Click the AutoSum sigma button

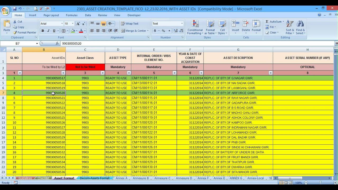click(274, 22)
